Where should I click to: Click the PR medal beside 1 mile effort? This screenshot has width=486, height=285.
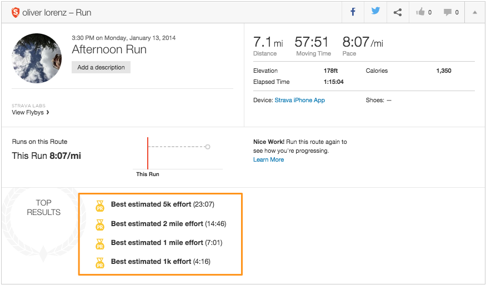point(100,244)
